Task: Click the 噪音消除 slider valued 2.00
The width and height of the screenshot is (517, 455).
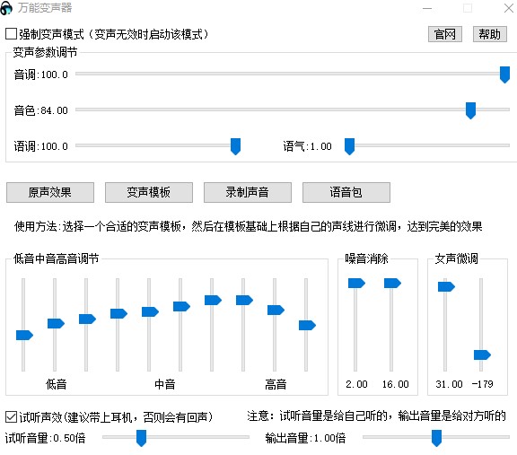Action: click(356, 283)
